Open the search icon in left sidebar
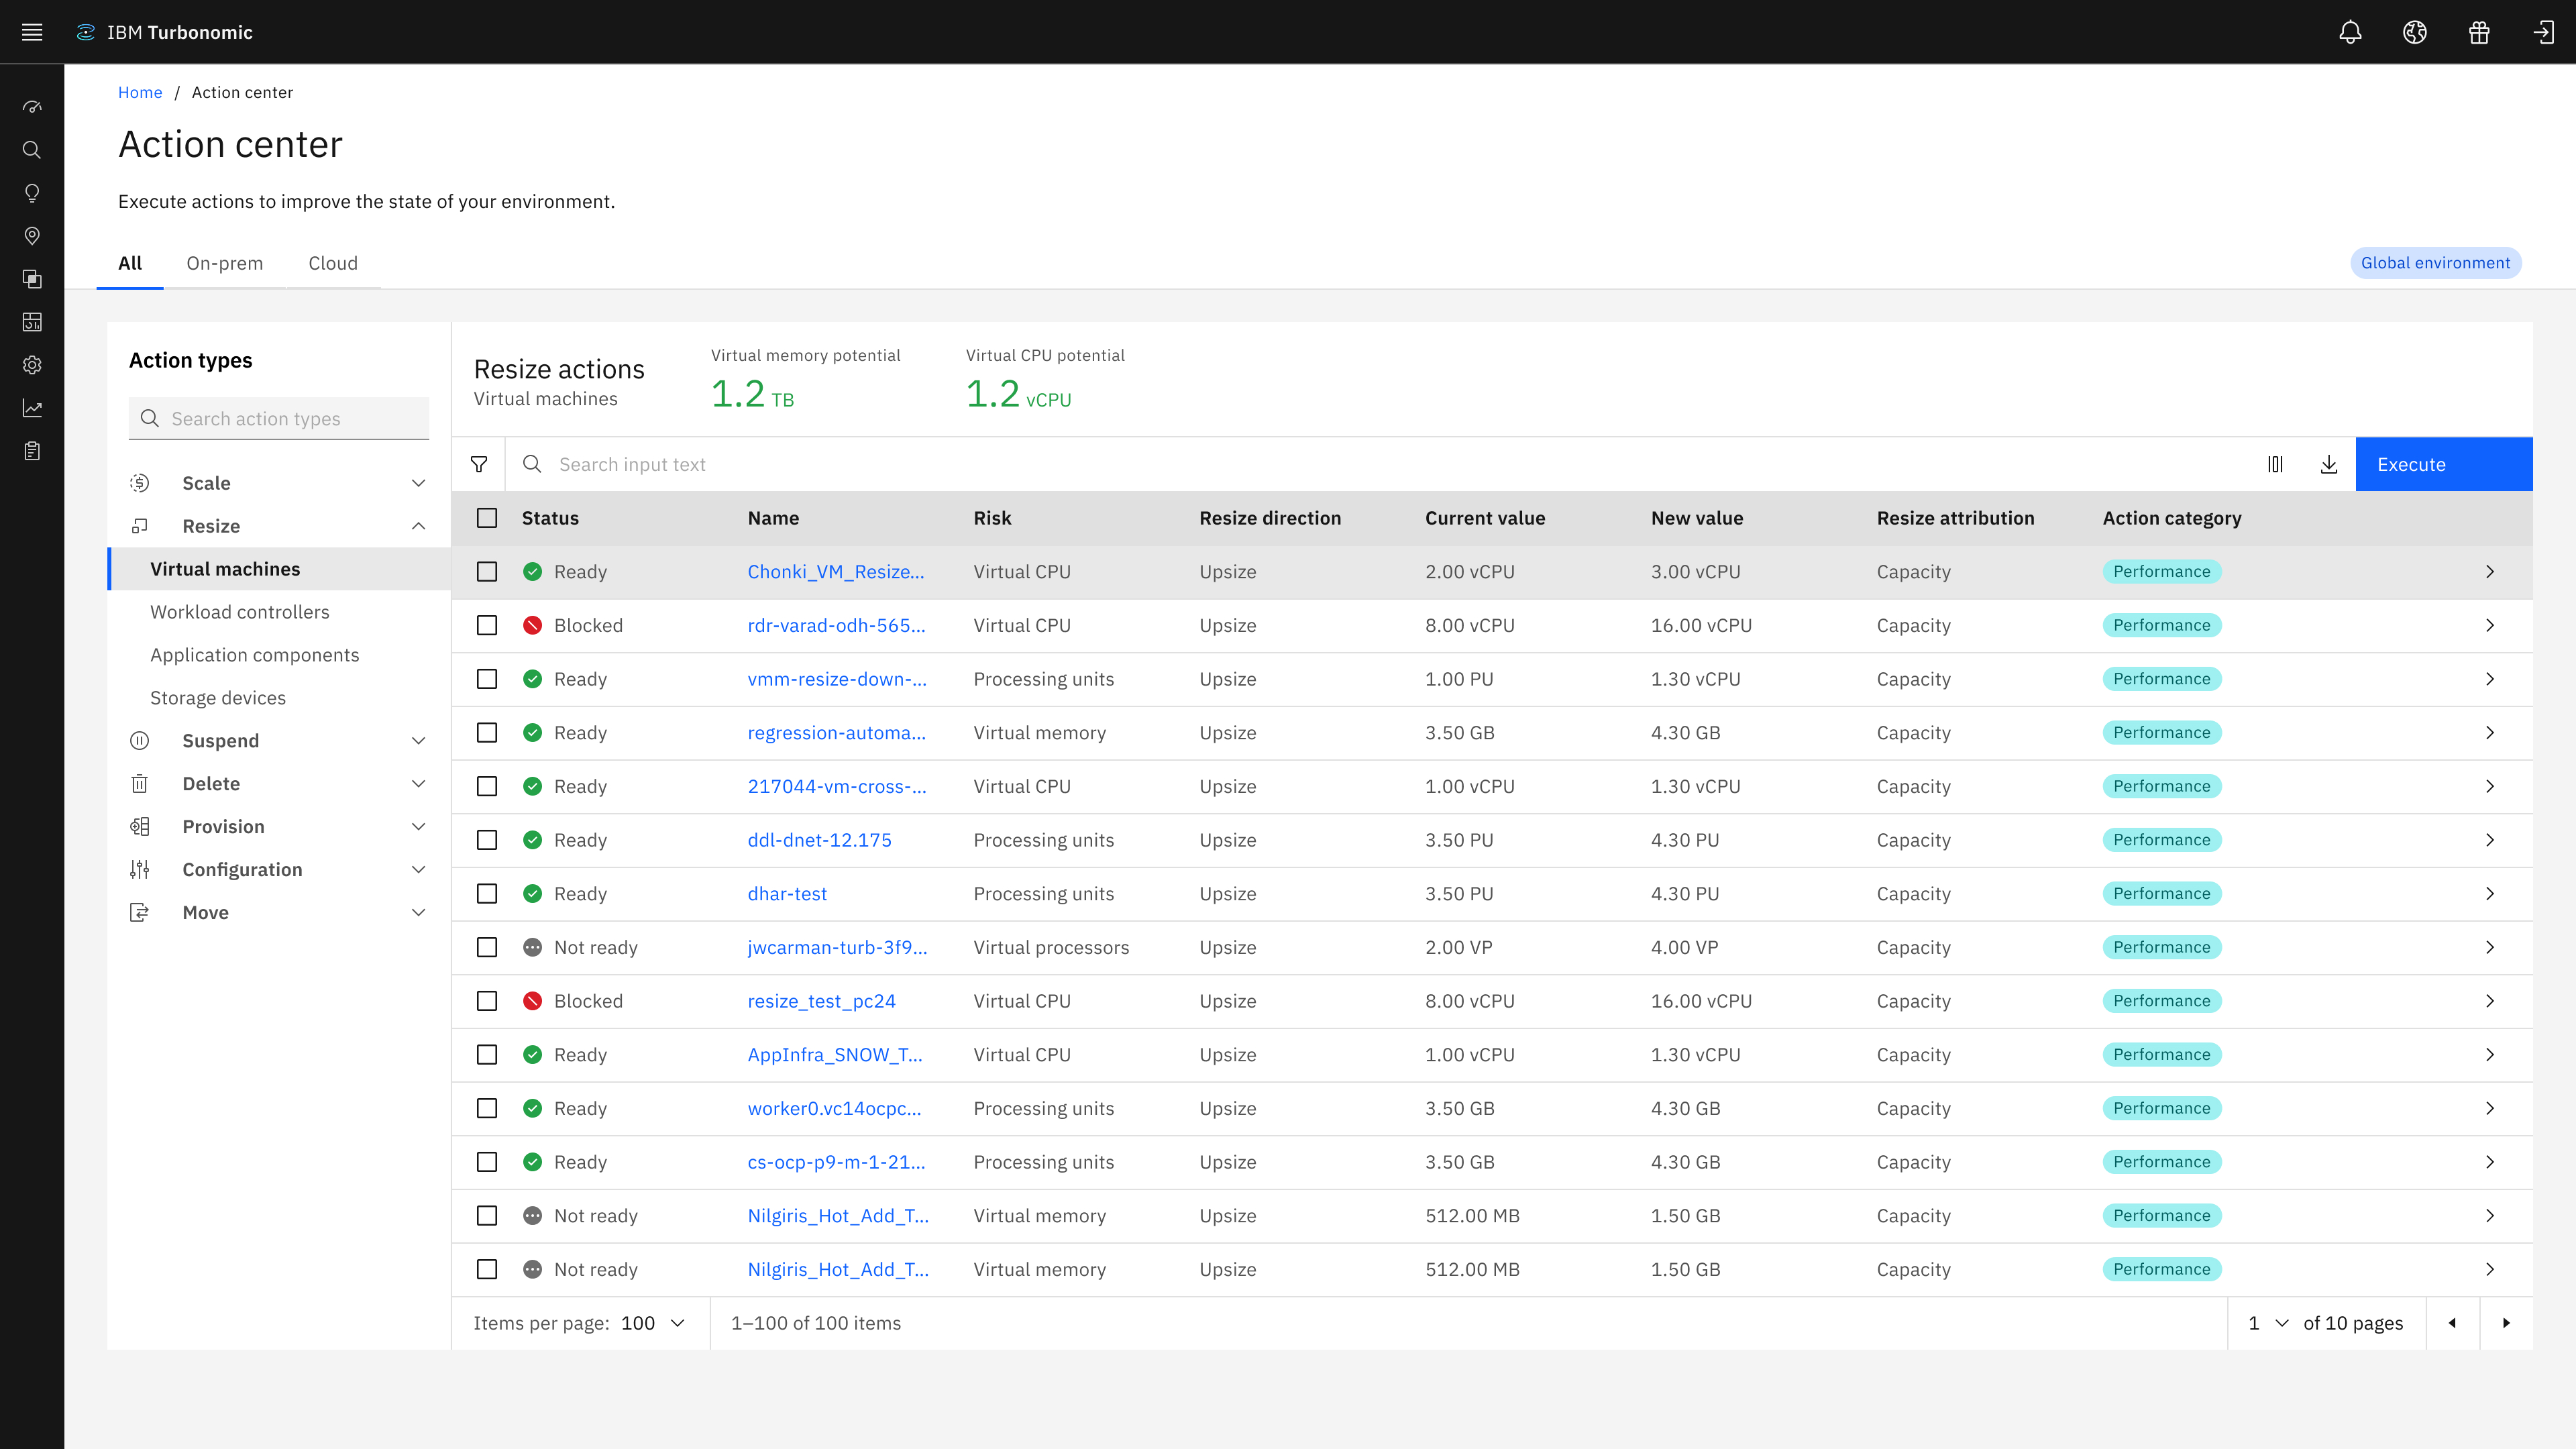The height and width of the screenshot is (1449, 2576). click(x=32, y=150)
